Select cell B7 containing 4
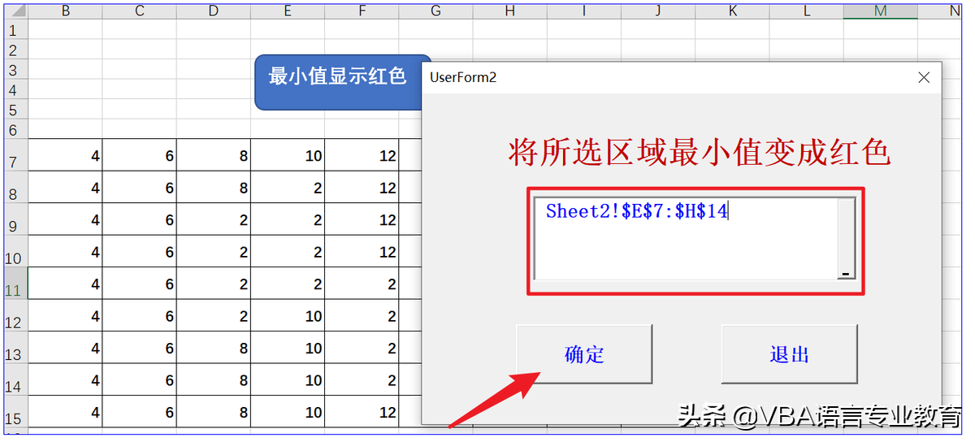Viewport: 975px width, 442px height. point(65,155)
